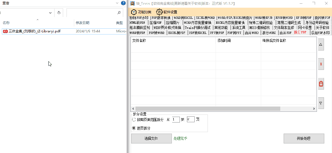Click the refresh button in Explorer address bar
Viewport: 332px width, 153px height.
59,13
